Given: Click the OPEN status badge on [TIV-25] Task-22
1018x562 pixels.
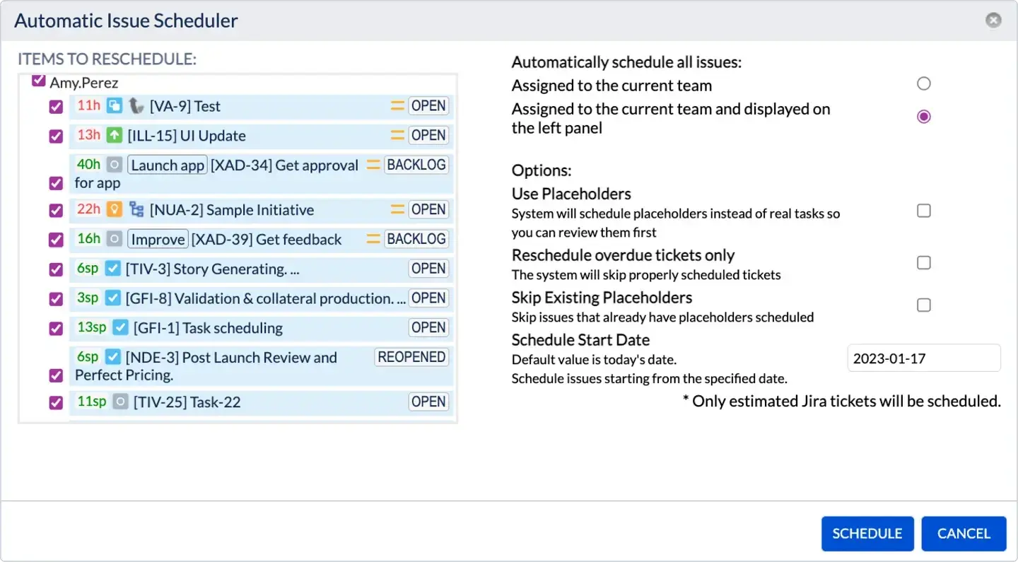Looking at the screenshot, I should coord(428,402).
